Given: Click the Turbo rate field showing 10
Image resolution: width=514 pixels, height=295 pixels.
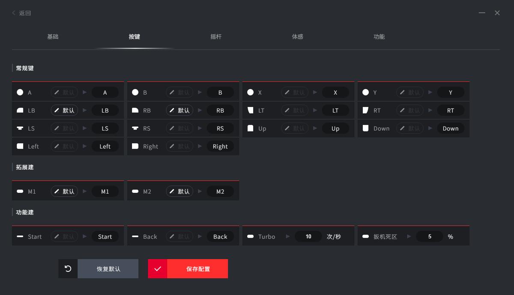Looking at the screenshot, I should [x=308, y=236].
